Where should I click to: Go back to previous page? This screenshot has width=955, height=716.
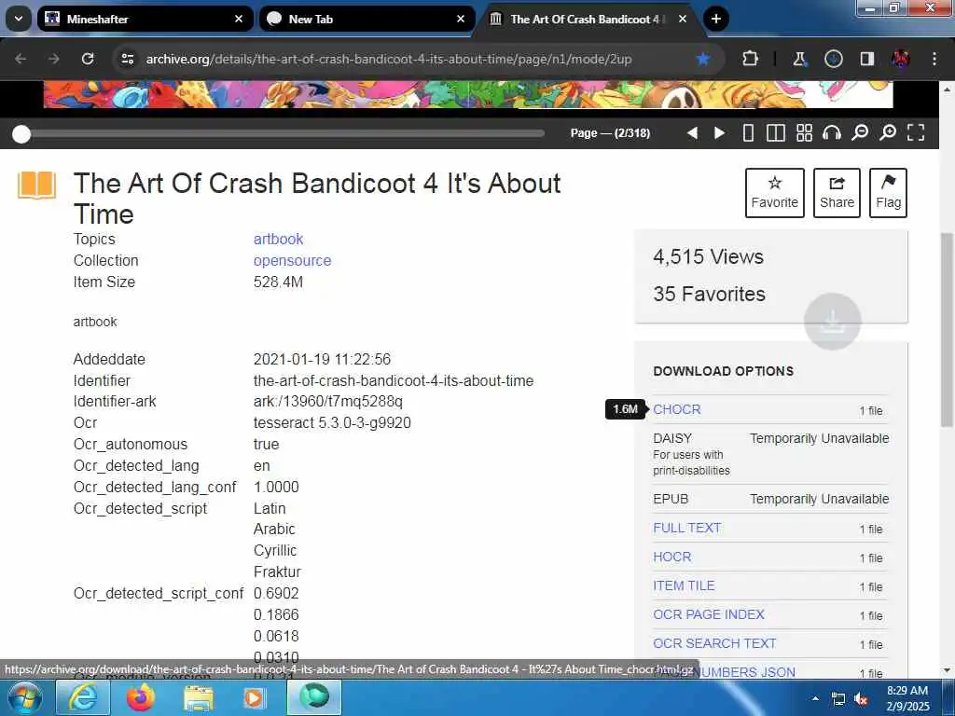pyautogui.click(x=21, y=59)
